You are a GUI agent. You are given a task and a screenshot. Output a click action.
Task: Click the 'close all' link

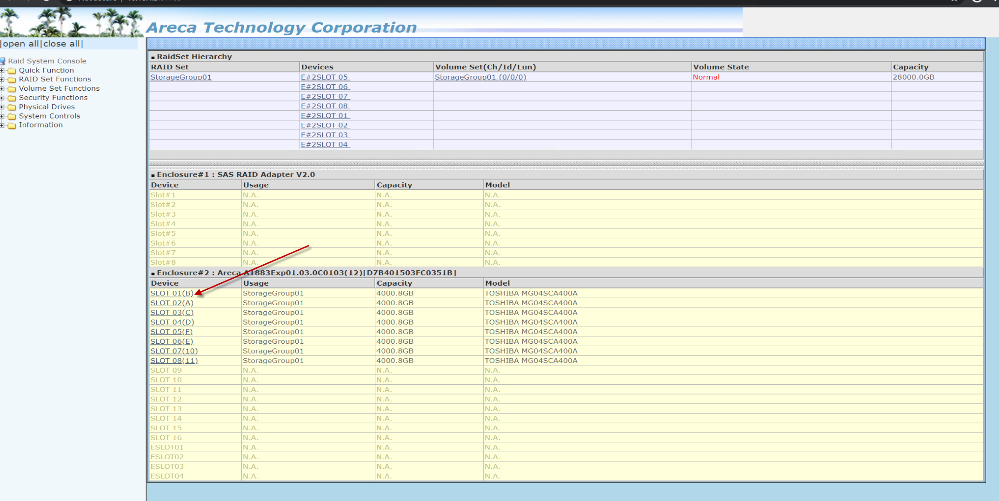click(61, 44)
